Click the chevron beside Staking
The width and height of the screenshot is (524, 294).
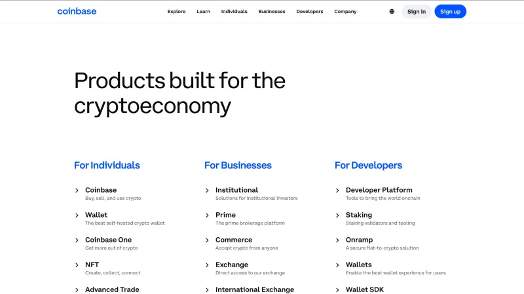(337, 216)
